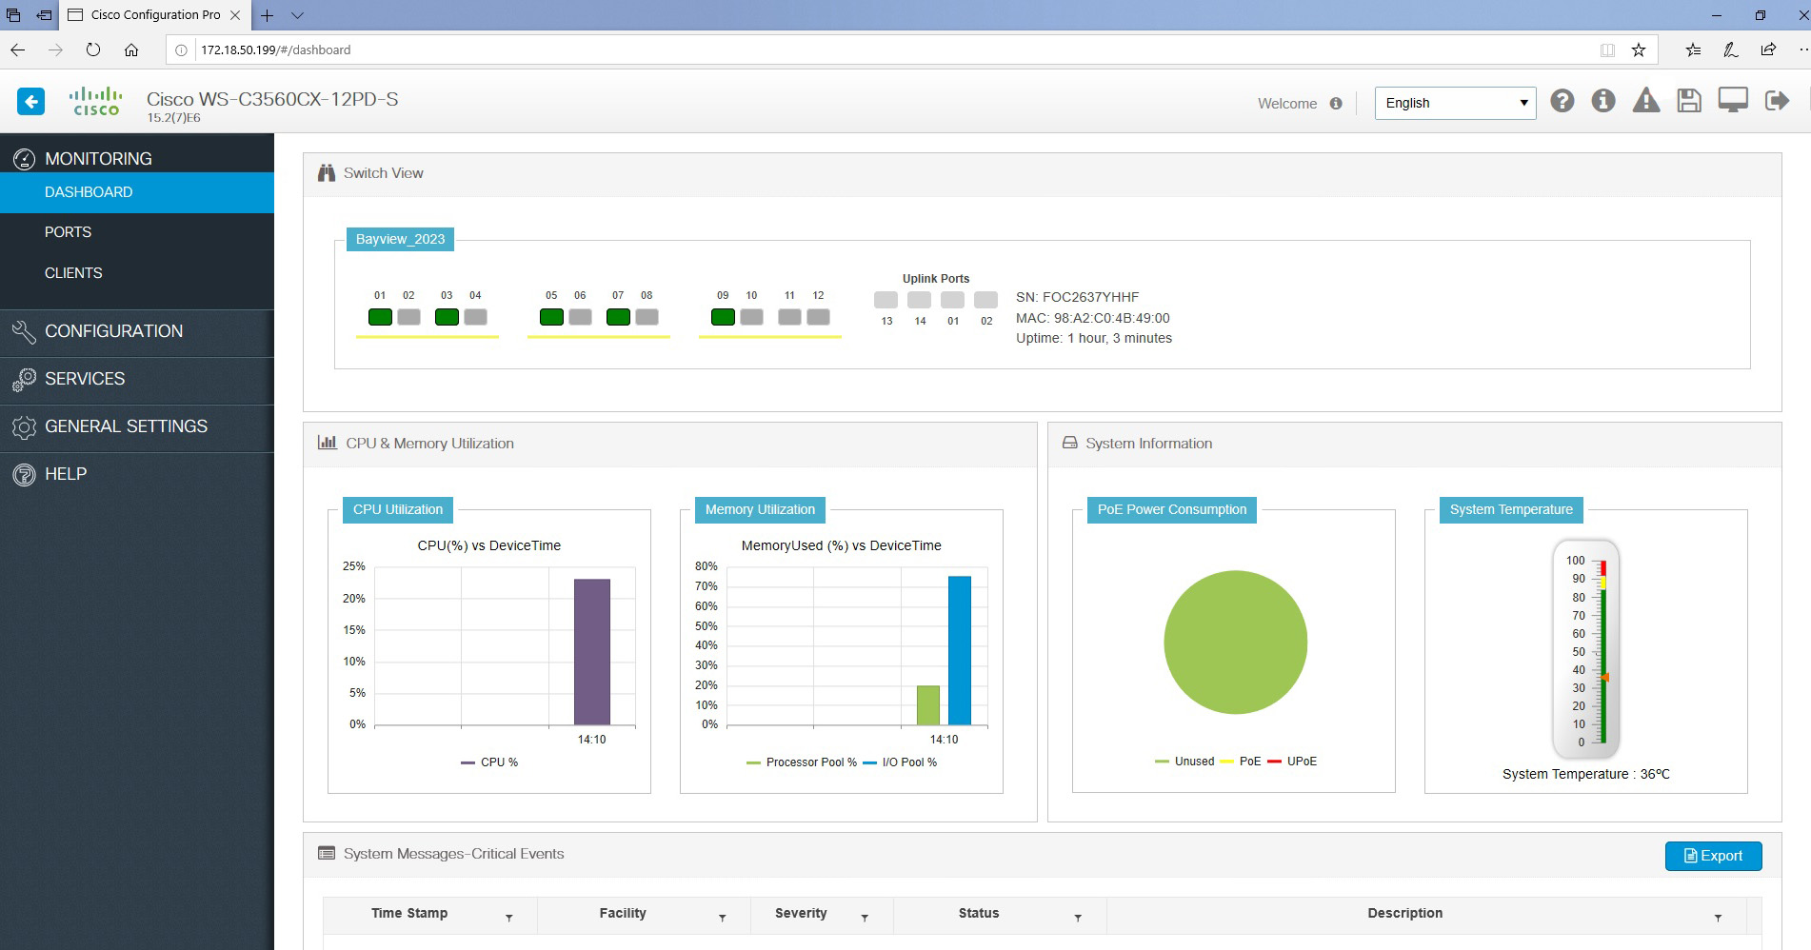Sort by Time Stamp column header
The width and height of the screenshot is (1811, 950).
point(409,913)
